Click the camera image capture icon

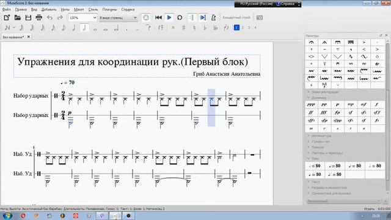point(259,18)
